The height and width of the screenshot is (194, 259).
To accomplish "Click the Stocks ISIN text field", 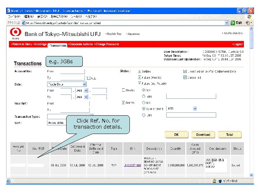I will pyautogui.click(x=191, y=96).
